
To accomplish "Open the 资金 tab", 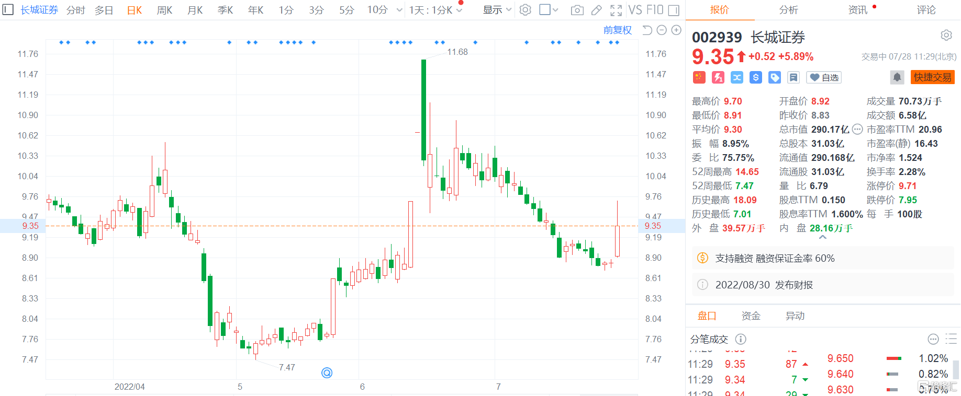I will point(751,316).
